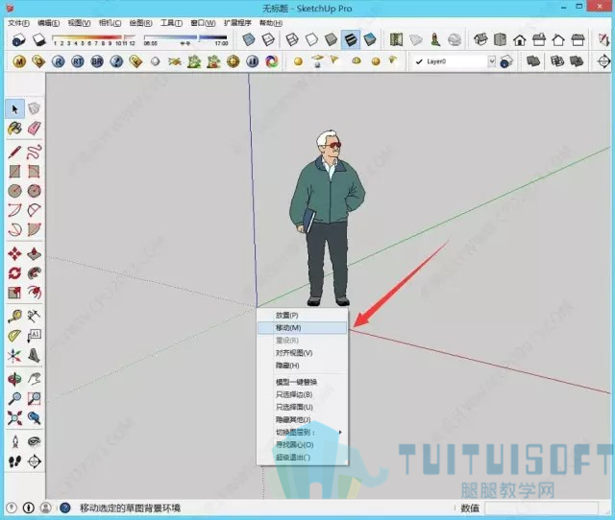
Task: Pick the Scale tool
Action: (x=15, y=292)
